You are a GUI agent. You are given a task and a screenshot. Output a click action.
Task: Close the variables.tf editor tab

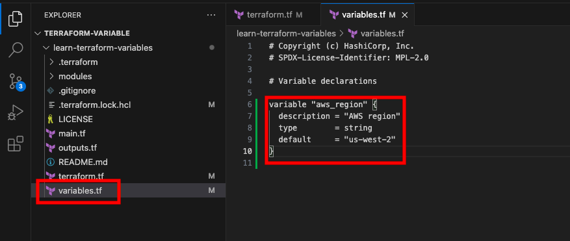[405, 15]
